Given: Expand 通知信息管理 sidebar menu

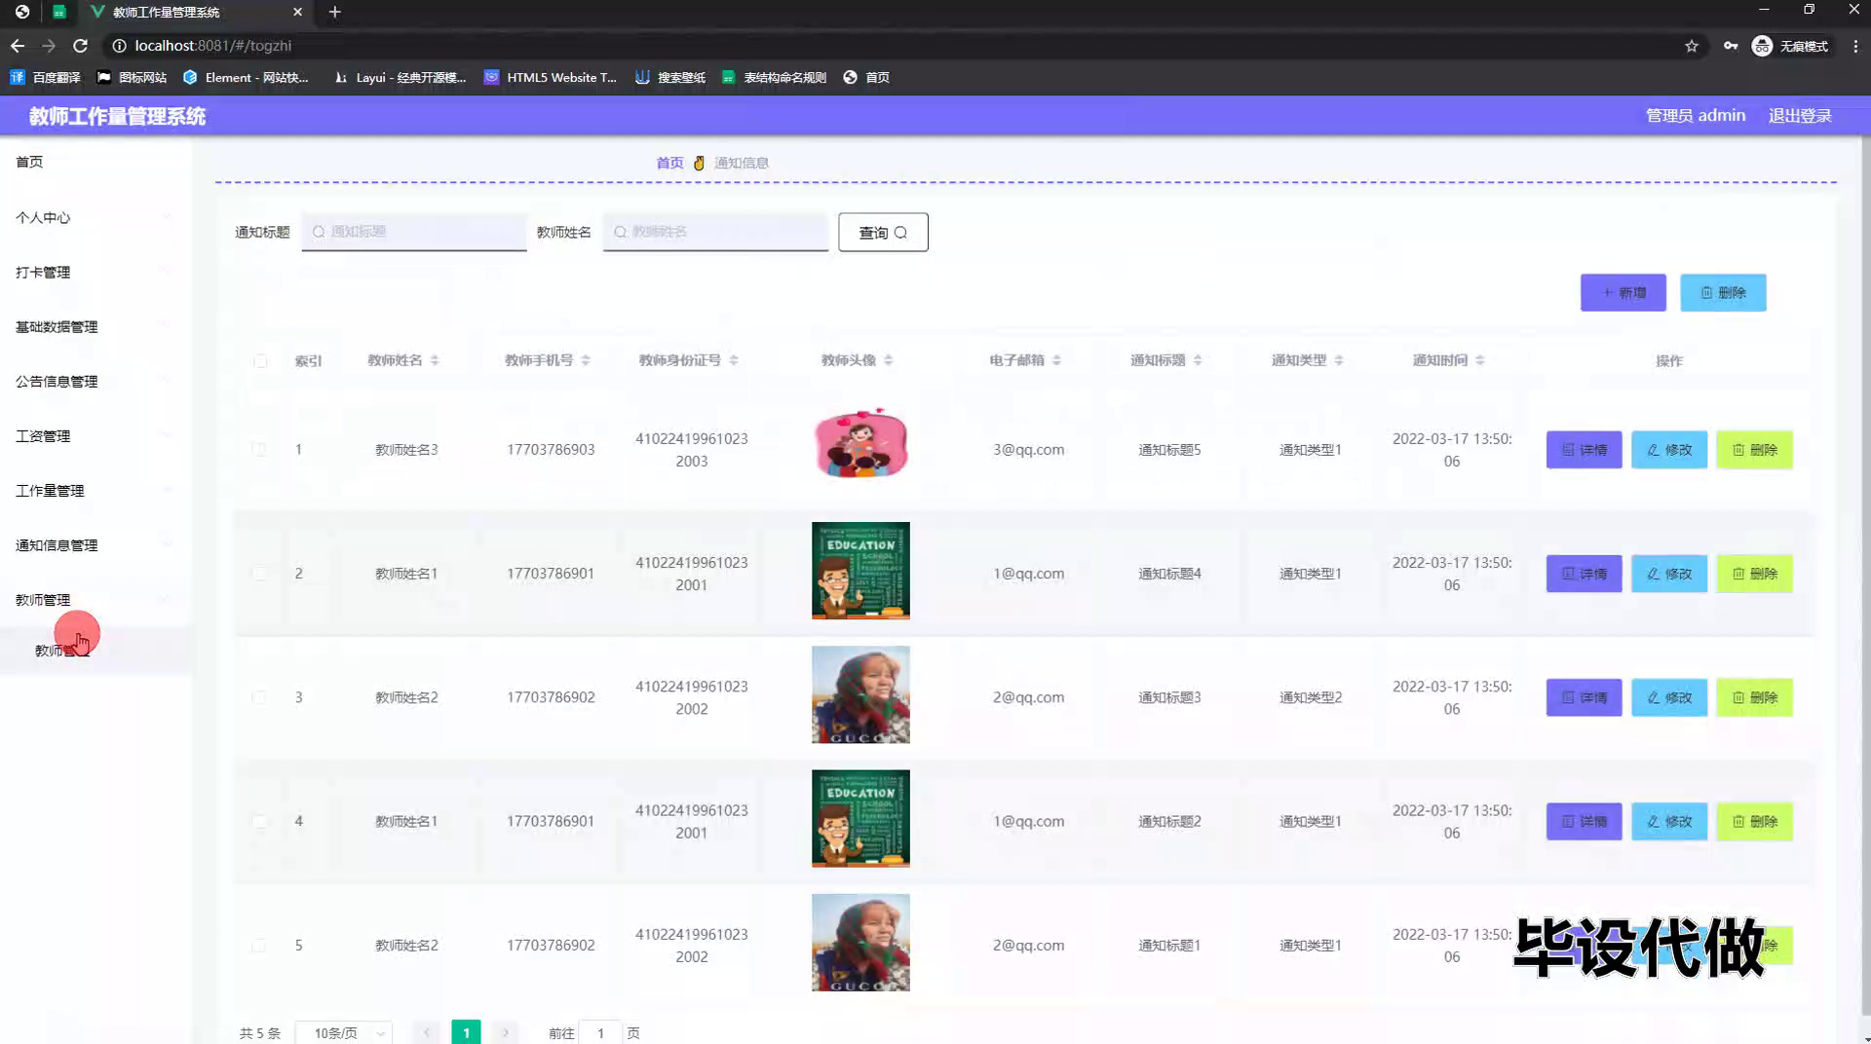Looking at the screenshot, I should 95,544.
